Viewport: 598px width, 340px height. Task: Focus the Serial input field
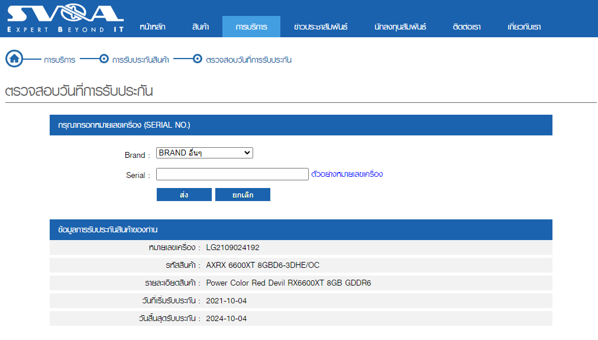point(232,174)
